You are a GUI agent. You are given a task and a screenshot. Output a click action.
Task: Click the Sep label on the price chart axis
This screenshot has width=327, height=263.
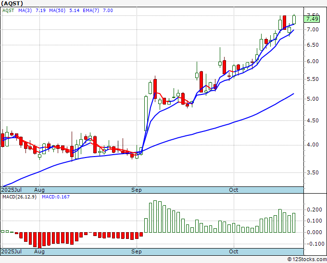point(137,190)
